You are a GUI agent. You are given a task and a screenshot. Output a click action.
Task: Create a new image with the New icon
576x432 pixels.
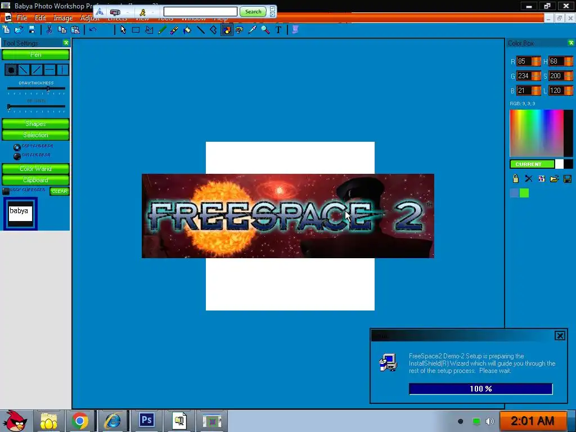point(6,30)
